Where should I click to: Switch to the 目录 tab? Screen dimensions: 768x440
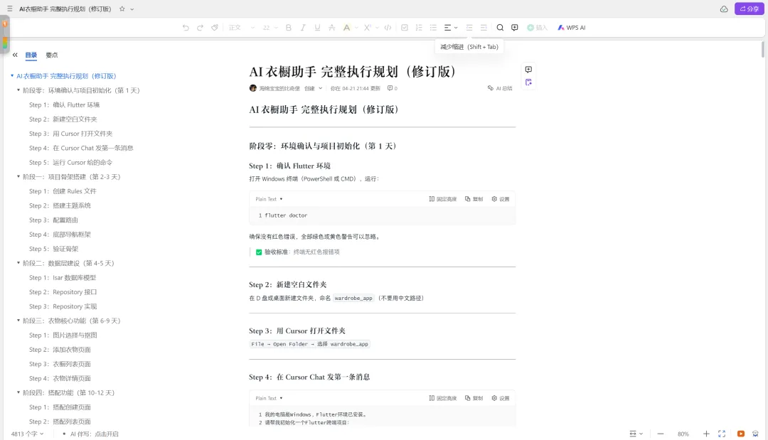point(31,55)
